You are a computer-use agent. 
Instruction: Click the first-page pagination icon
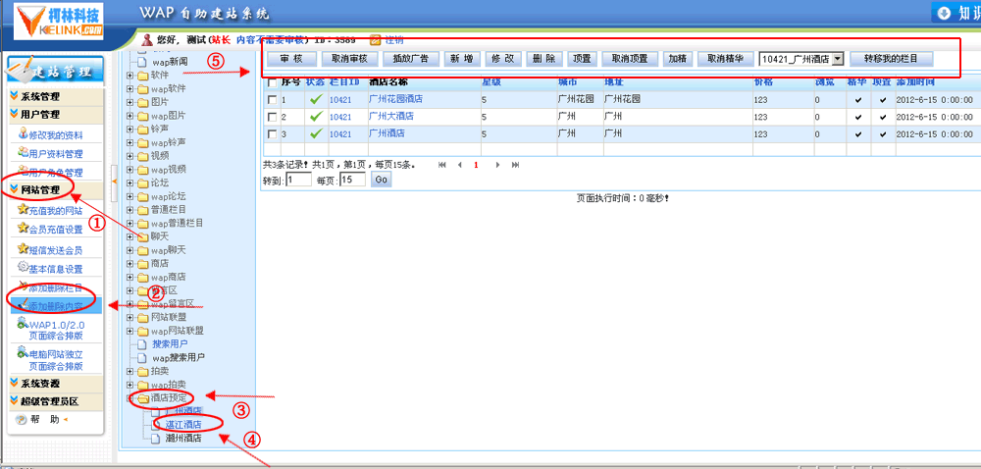pos(442,165)
